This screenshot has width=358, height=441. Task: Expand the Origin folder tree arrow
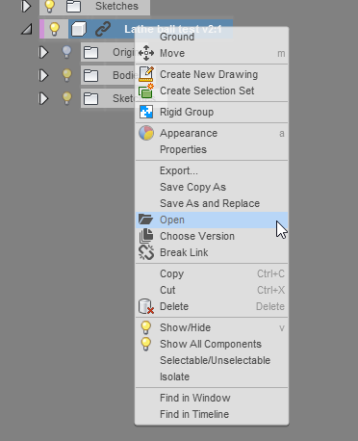pos(43,52)
